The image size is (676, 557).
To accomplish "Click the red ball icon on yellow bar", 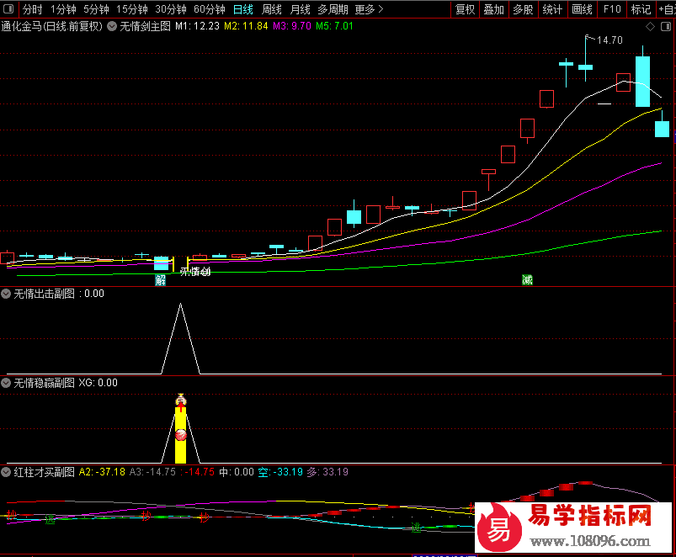I will (181, 435).
